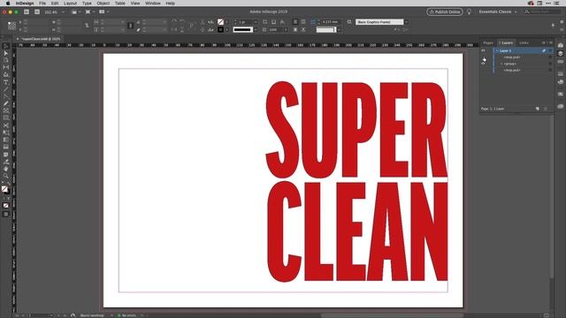Open the File menu

click(42, 4)
